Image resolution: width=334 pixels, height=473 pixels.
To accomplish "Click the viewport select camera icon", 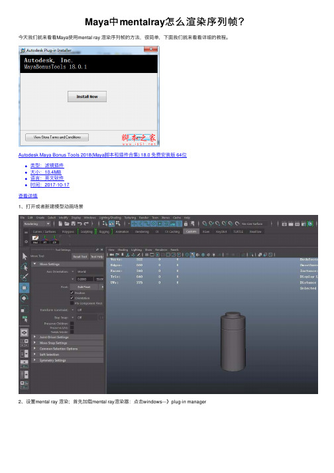I will pyautogui.click(x=111, y=255).
